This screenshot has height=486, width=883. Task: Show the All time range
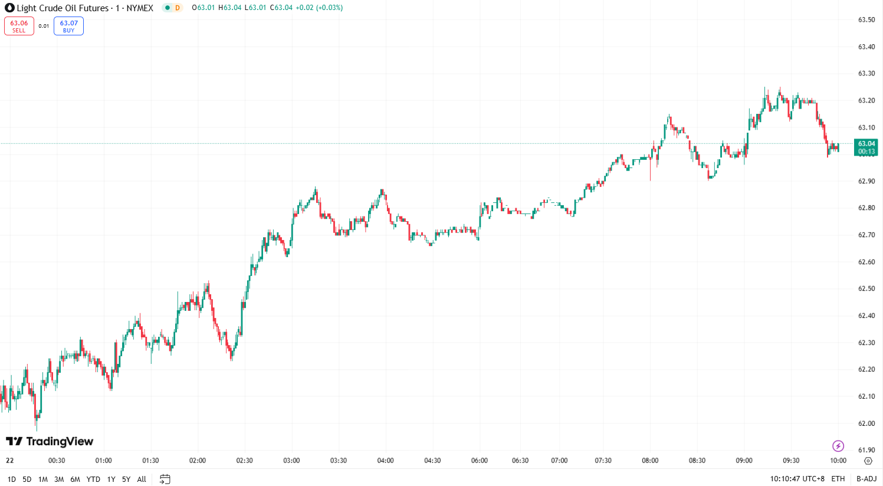click(x=142, y=480)
